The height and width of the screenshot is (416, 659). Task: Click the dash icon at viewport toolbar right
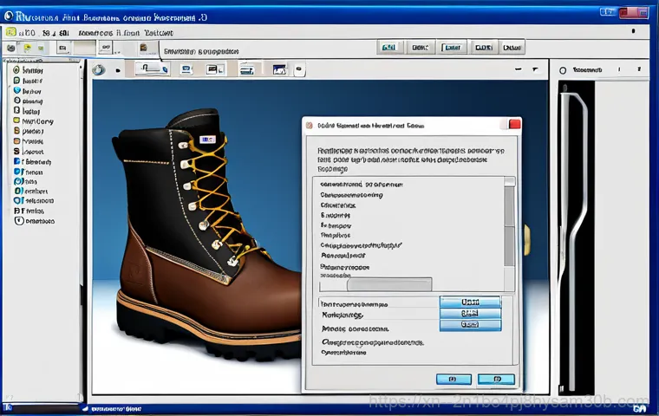pos(519,69)
